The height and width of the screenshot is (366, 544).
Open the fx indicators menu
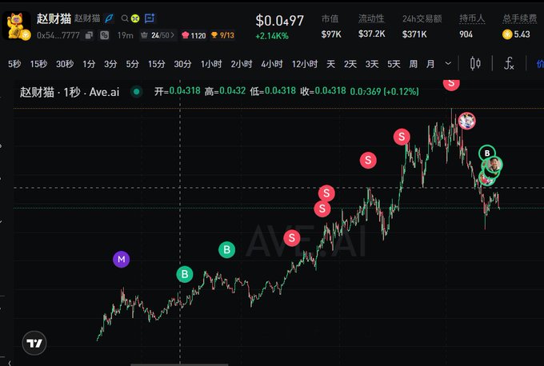[x=509, y=63]
